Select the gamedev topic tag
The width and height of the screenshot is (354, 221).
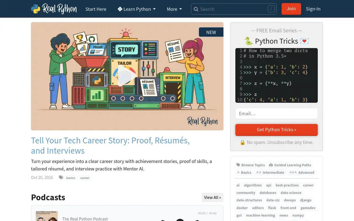(x=308, y=208)
